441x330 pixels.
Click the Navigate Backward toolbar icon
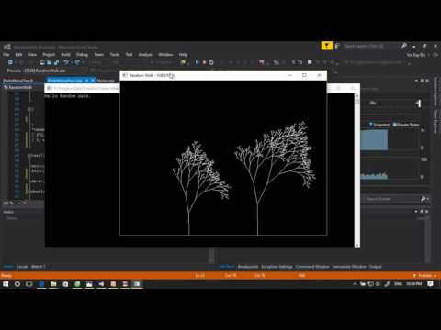(x=10, y=62)
